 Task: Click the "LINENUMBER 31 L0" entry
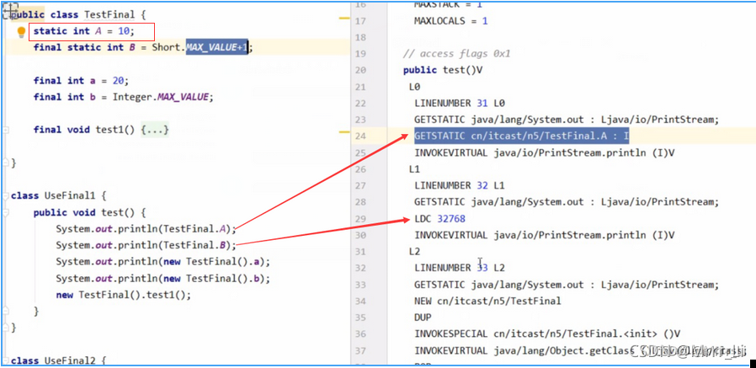pos(459,104)
